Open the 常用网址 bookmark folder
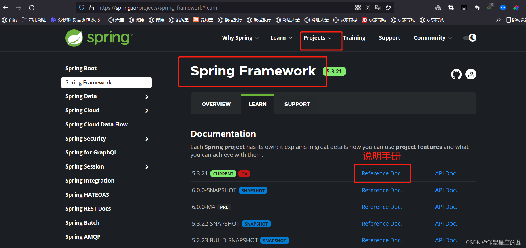This screenshot has width=526, height=248. pos(34,20)
